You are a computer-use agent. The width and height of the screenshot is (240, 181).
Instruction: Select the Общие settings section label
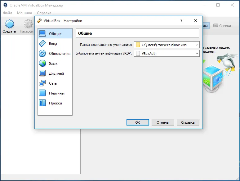55,34
